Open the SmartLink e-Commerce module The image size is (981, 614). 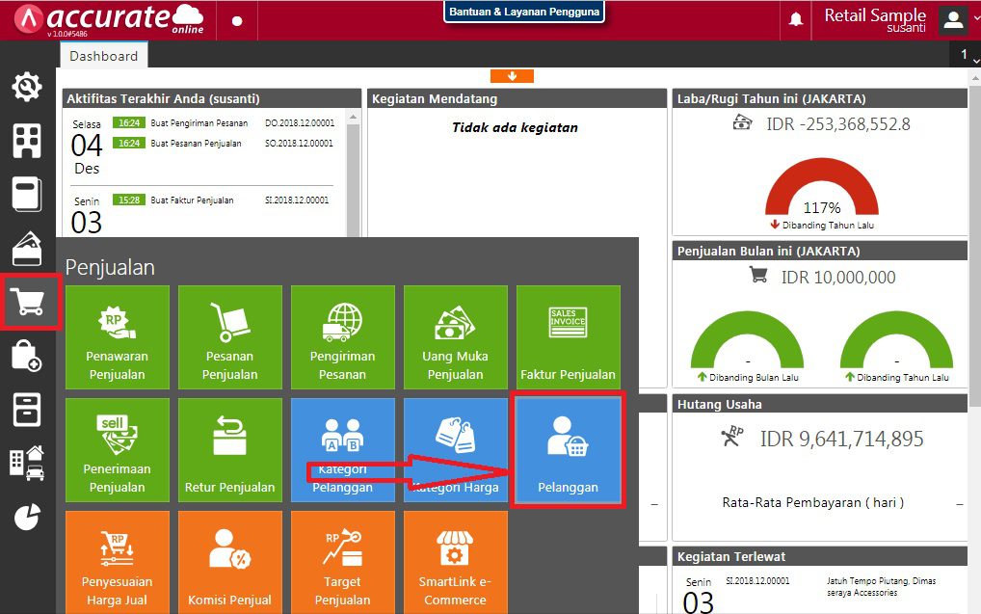pos(455,562)
